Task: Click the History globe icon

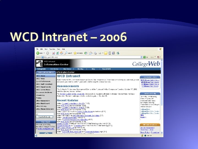Action: click(x=86, y=53)
